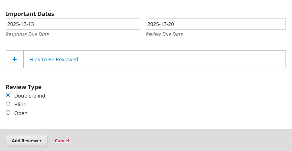This screenshot has height=151, width=292.
Task: Cancel adding the reviewer
Action: coord(62,141)
